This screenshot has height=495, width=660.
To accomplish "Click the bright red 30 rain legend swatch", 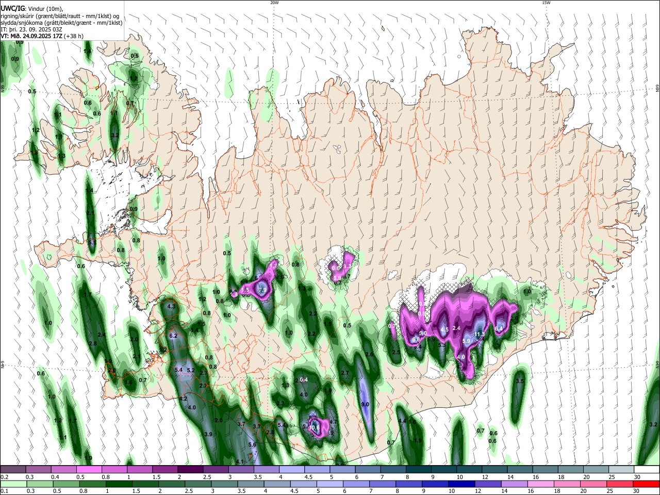I will (x=646, y=484).
